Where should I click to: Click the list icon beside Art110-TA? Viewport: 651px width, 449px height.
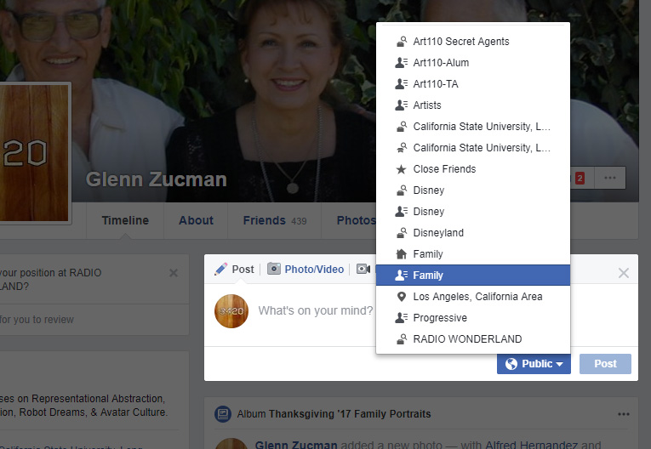[x=401, y=84]
